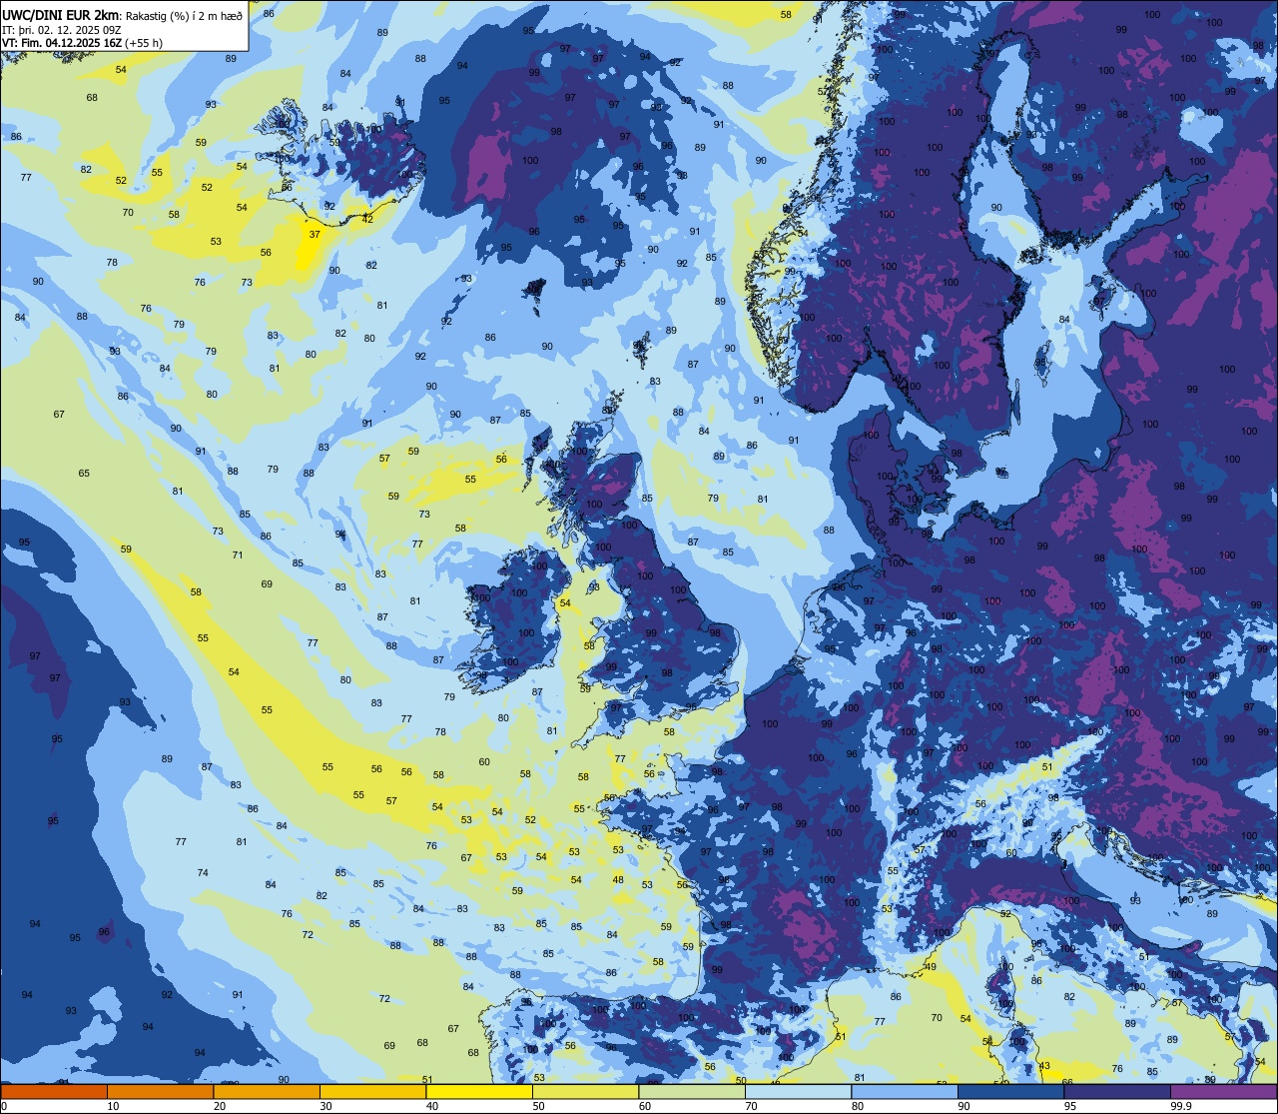This screenshot has height=1114, width=1278.
Task: Click the "UWC/DINI EUR 2km" map title
Action: pos(60,14)
